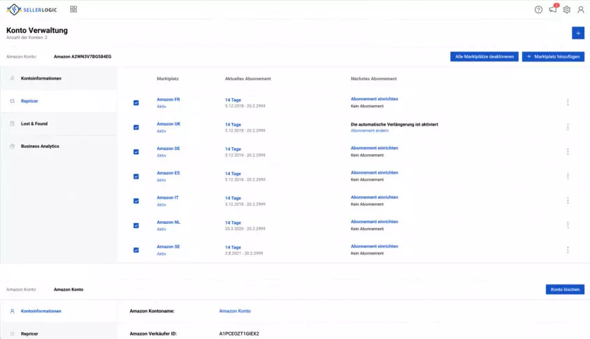Select Kontoinformationen tab of second Amazon Konto
The height and width of the screenshot is (339, 590).
click(x=59, y=311)
